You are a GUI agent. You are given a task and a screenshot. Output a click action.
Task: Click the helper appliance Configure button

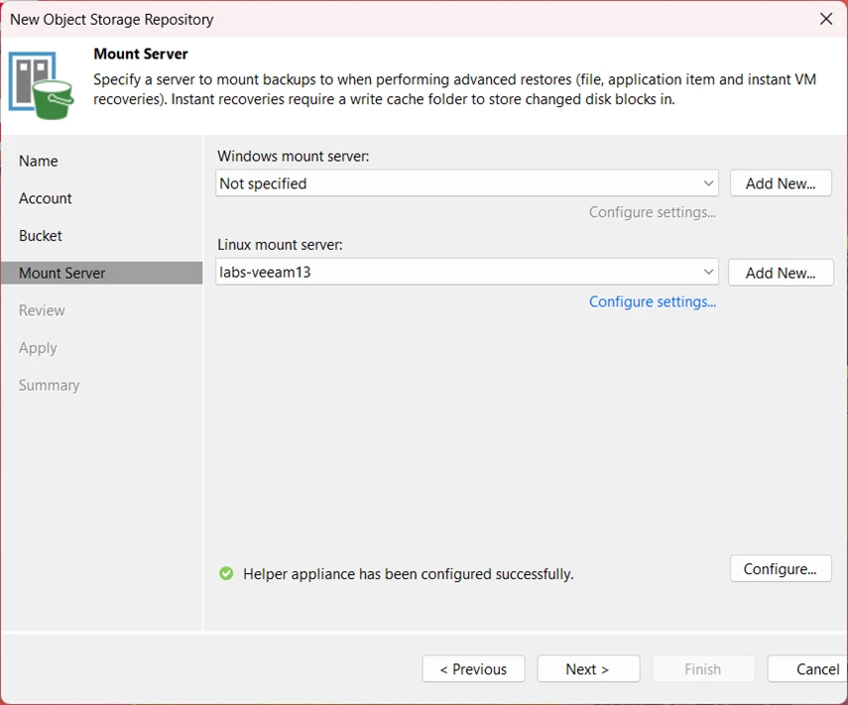781,569
